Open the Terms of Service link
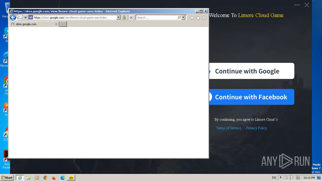Viewport: 322px width, 181px height. click(x=229, y=128)
